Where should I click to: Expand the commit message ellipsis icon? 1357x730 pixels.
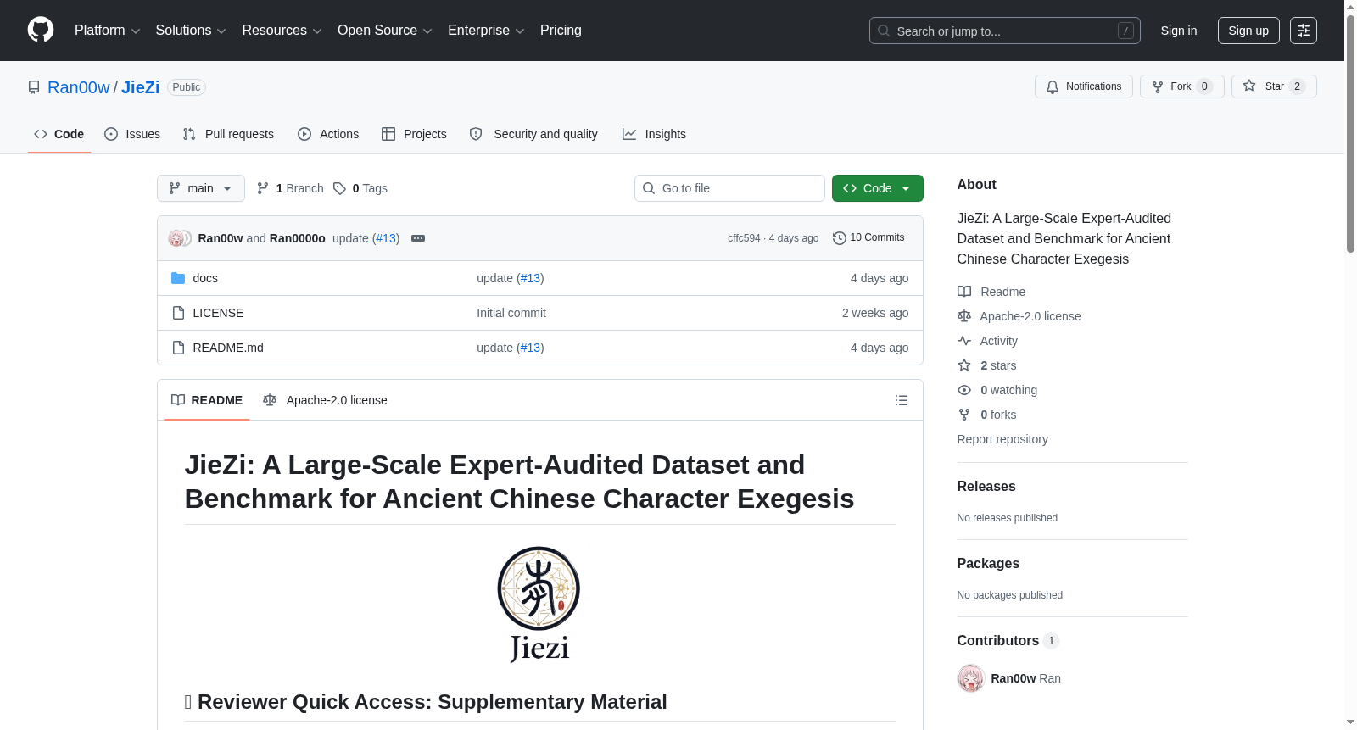tap(418, 238)
